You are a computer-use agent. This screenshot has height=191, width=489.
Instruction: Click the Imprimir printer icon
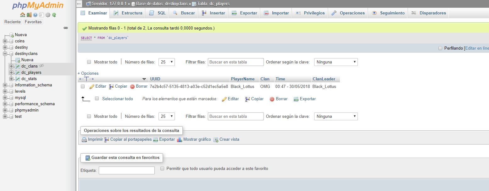pos(84,139)
